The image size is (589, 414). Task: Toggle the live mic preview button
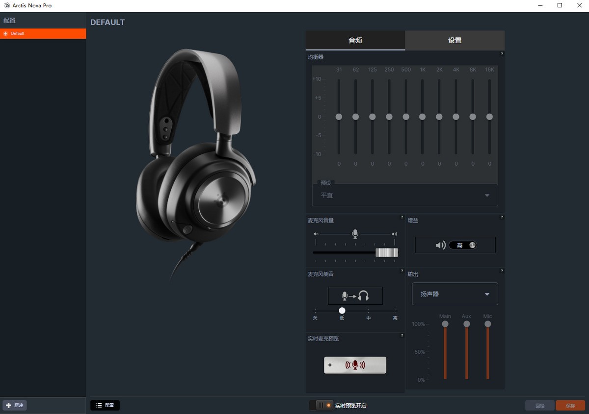tap(355, 365)
